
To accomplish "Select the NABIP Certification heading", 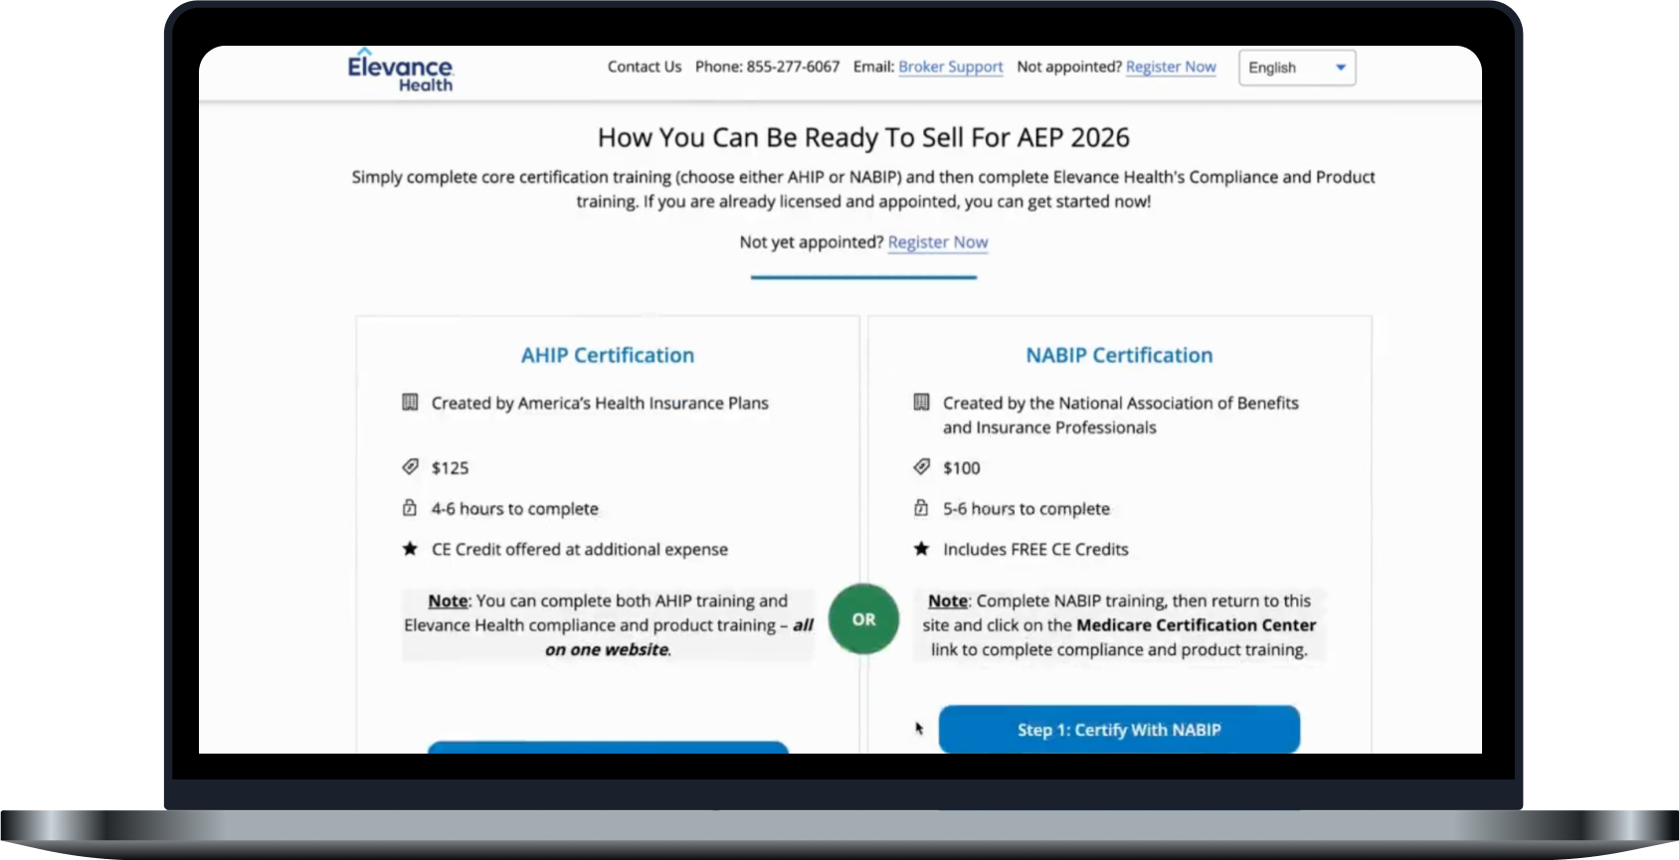I will click(x=1119, y=355).
